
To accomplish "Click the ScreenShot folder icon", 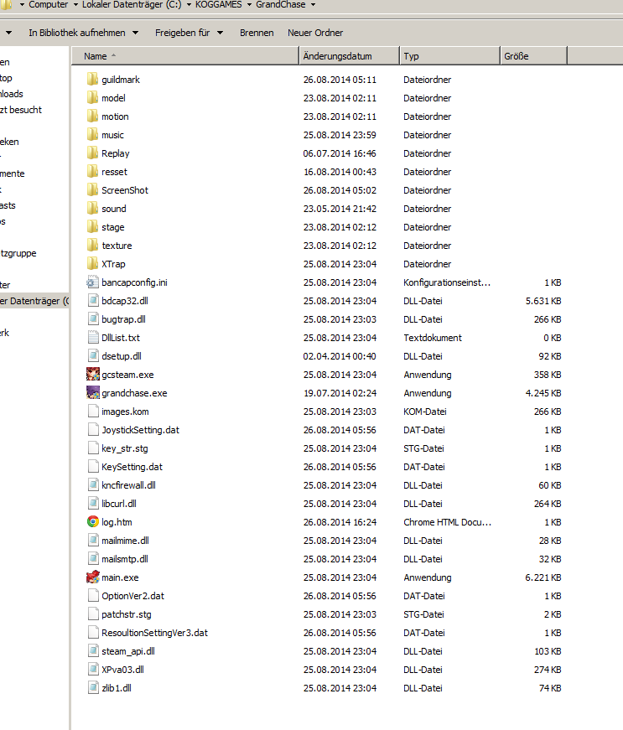I will (93, 190).
